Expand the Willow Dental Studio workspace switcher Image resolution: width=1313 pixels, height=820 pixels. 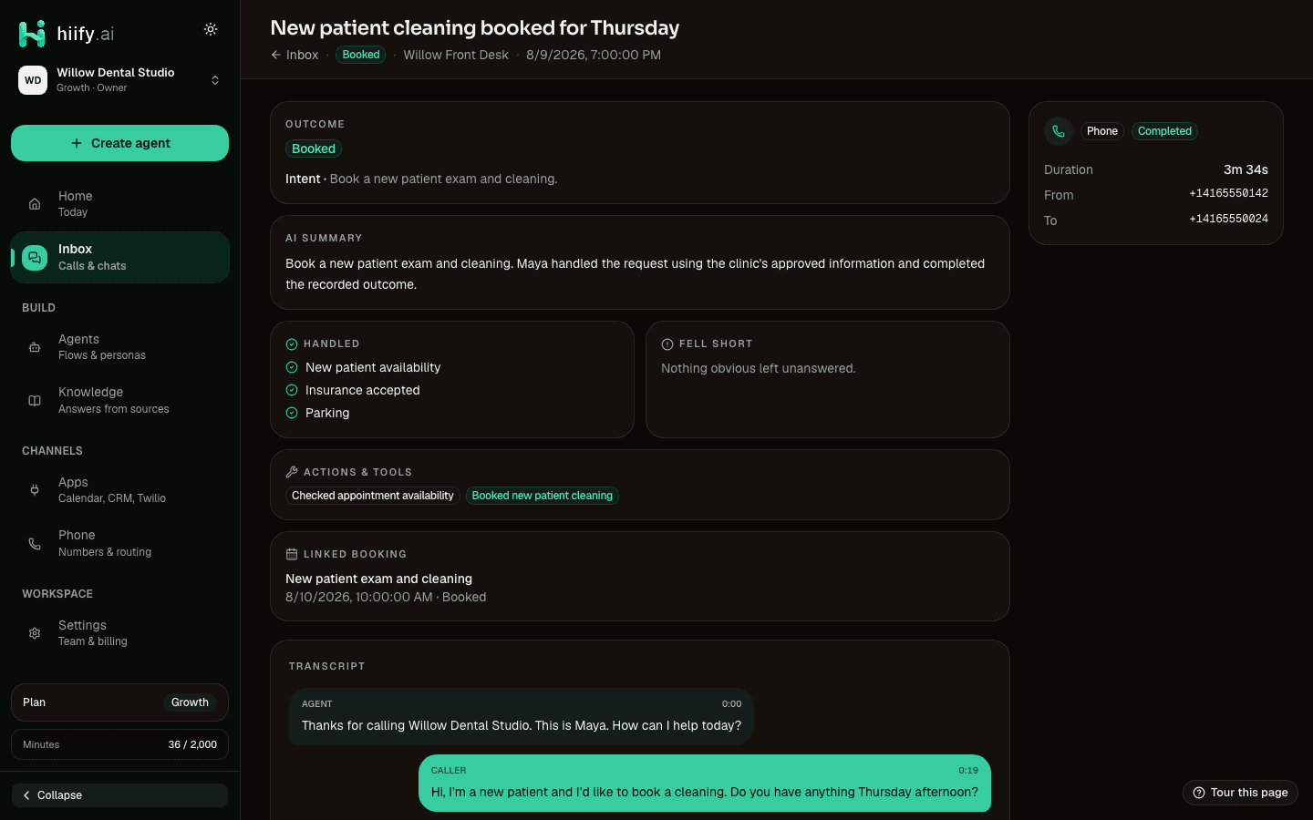click(x=119, y=80)
